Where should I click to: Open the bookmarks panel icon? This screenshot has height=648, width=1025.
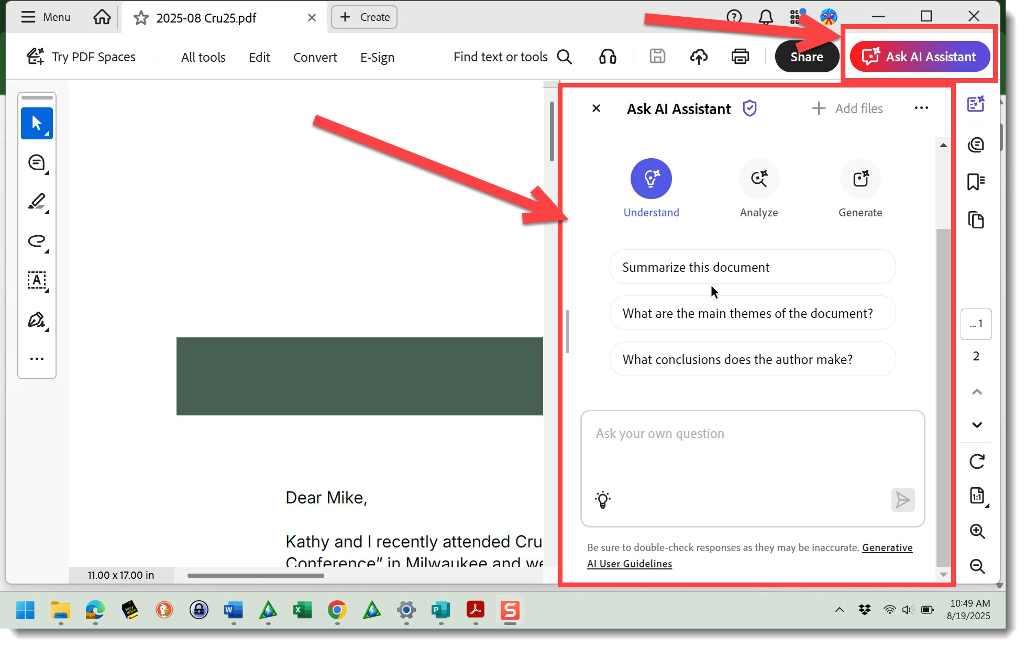click(976, 182)
